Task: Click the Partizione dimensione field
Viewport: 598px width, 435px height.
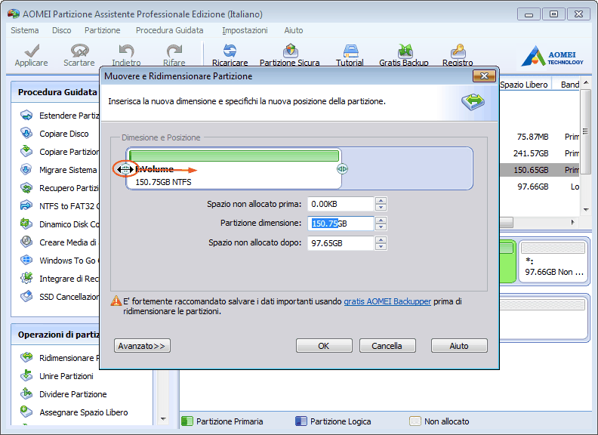Action: tap(341, 224)
